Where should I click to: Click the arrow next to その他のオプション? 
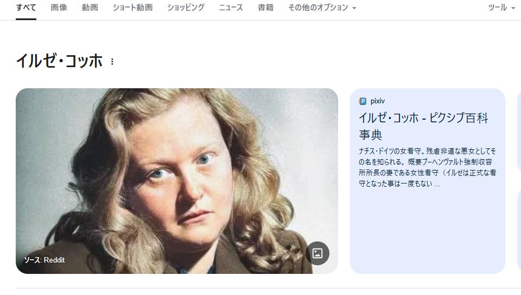point(354,8)
